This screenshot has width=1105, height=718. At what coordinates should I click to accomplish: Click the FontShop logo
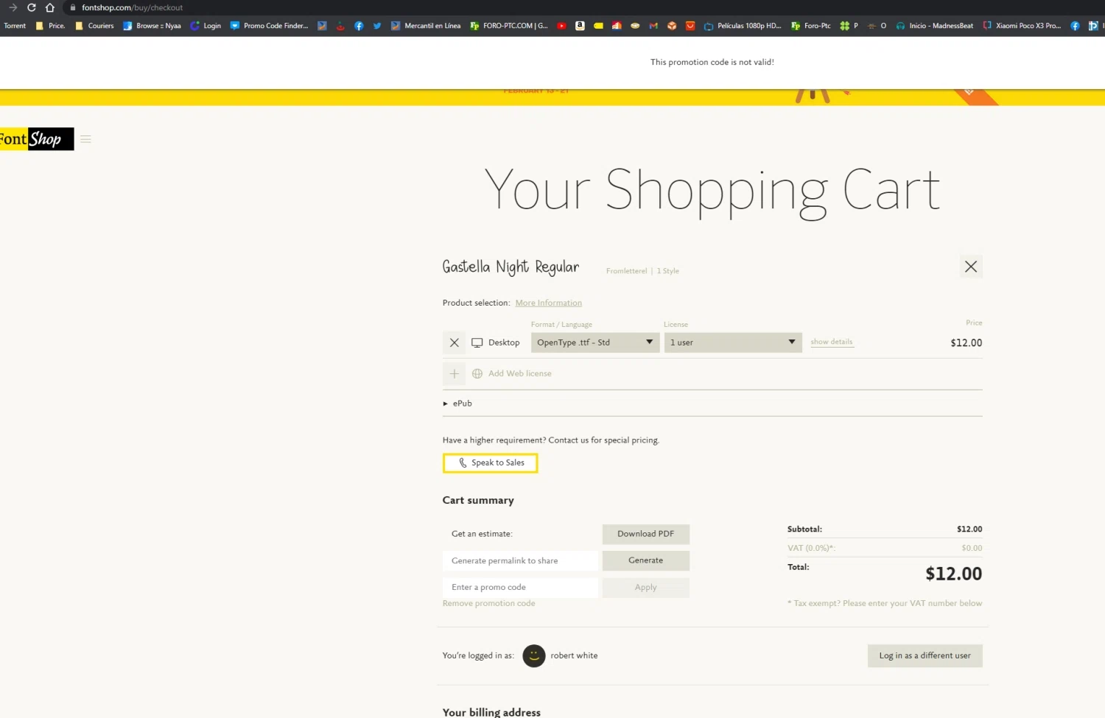tap(37, 139)
